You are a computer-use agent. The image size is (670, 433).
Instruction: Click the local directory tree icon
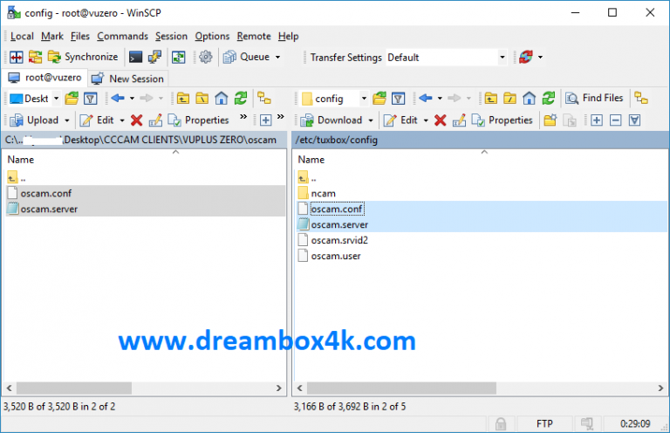(x=264, y=99)
